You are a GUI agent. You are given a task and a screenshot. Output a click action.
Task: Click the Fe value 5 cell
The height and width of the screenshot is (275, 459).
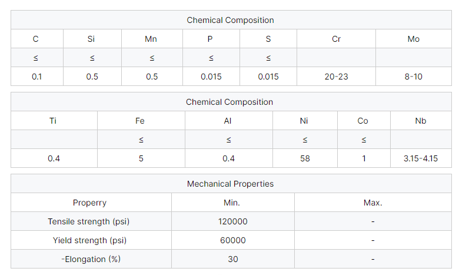(x=141, y=158)
